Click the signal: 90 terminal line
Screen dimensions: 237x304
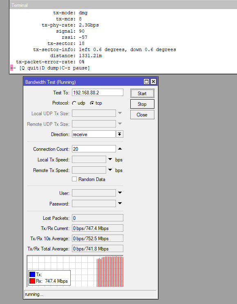70,31
